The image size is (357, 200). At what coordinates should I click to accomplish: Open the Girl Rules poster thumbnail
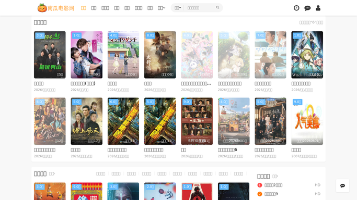pyautogui.click(x=50, y=121)
